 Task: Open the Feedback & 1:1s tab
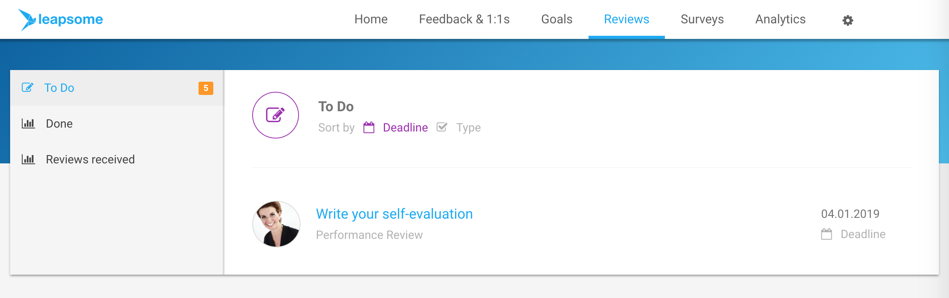click(x=464, y=19)
